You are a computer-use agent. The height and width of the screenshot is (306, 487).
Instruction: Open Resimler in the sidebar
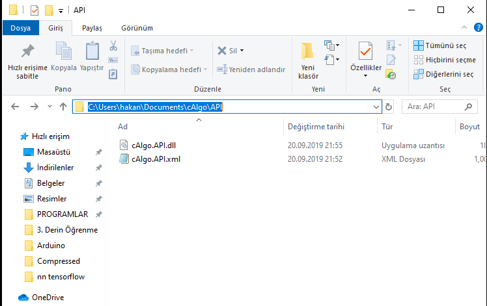[x=52, y=199]
